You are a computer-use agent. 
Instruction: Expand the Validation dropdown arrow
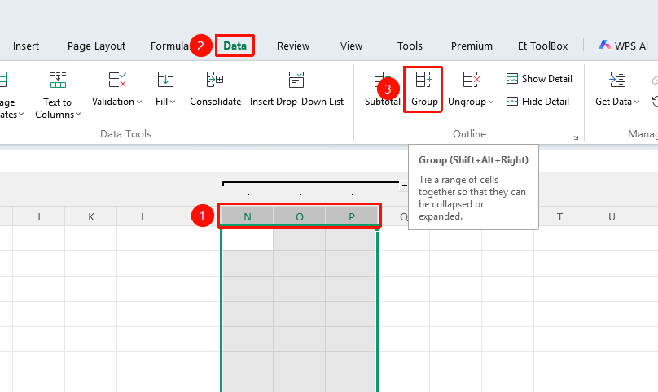pyautogui.click(x=139, y=102)
